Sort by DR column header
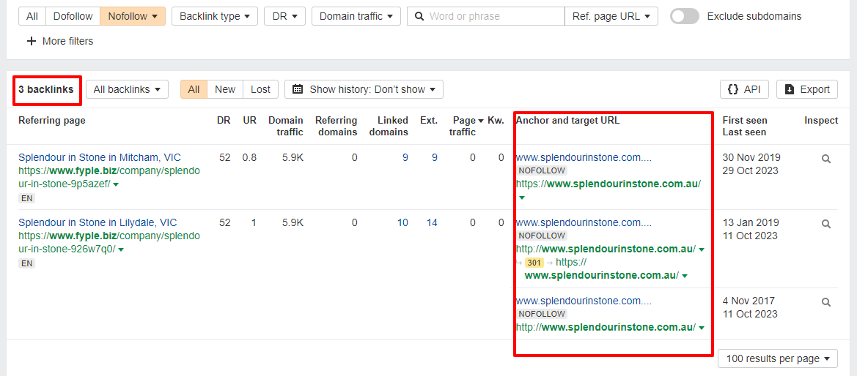This screenshot has height=376, width=857. (224, 121)
